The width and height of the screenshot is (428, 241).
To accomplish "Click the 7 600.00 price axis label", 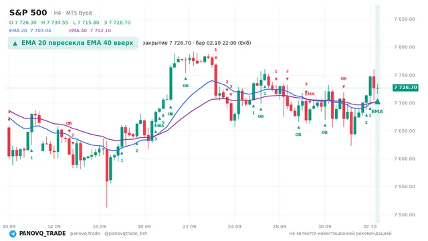I will (x=405, y=159).
